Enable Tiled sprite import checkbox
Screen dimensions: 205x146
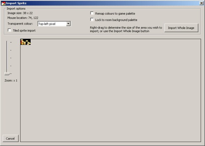[10, 31]
